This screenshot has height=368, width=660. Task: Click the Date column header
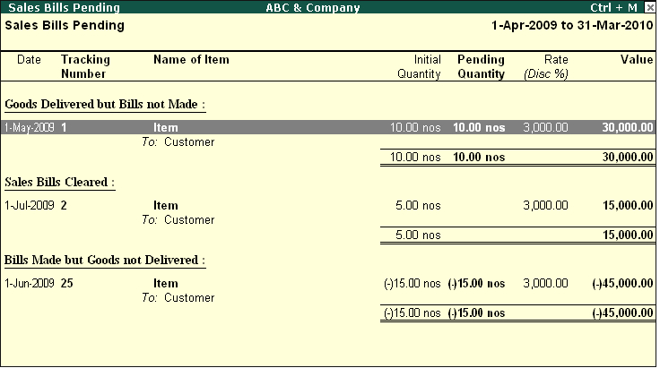tap(30, 60)
